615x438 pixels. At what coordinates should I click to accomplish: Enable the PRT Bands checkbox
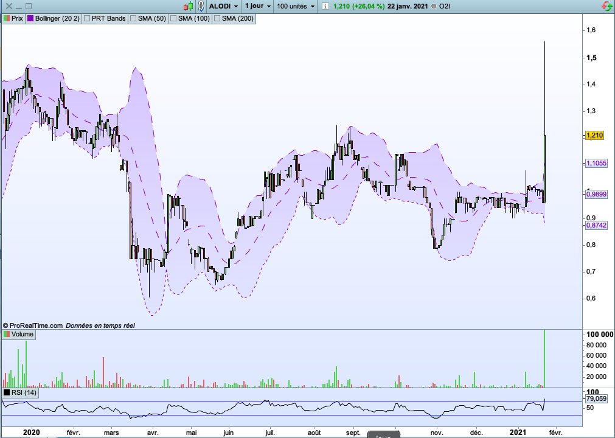(x=88, y=18)
